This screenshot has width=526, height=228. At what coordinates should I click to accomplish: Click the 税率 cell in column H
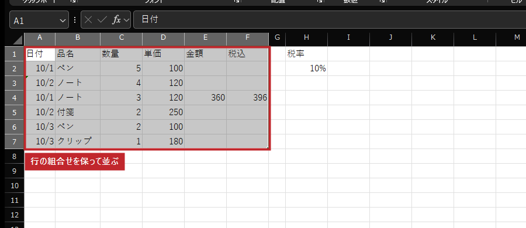click(x=307, y=54)
